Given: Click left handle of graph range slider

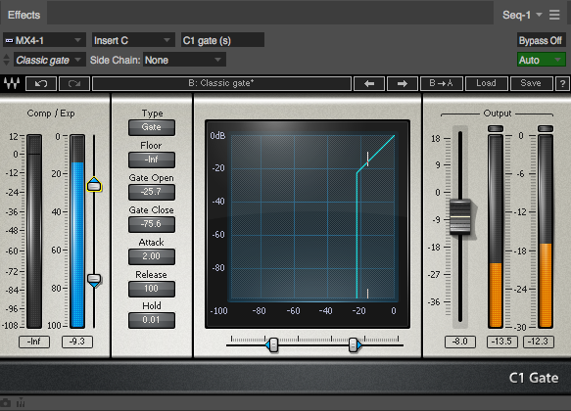Looking at the screenshot, I should [272, 344].
